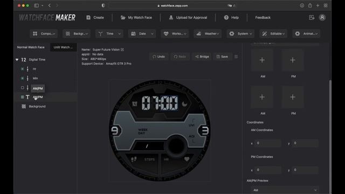Image resolution: width=345 pixels, height=194 pixels.
Task: Click the Safari sidebar toggle icon
Action: pos(37,6)
